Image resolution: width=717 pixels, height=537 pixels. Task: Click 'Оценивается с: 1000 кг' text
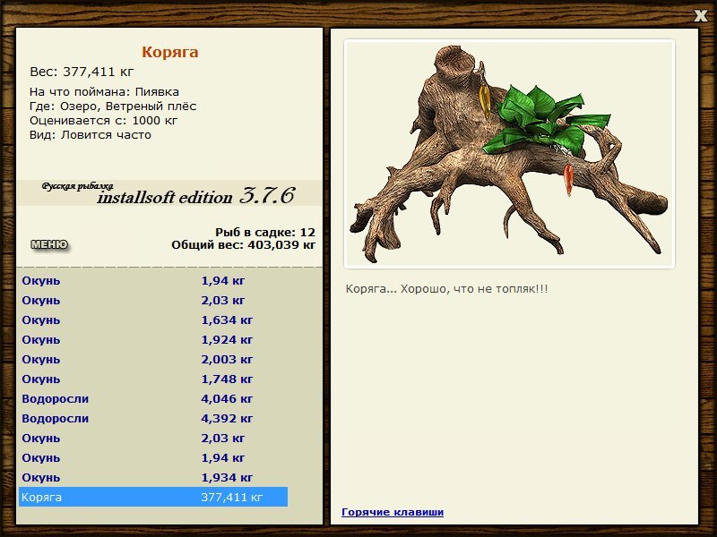click(103, 121)
